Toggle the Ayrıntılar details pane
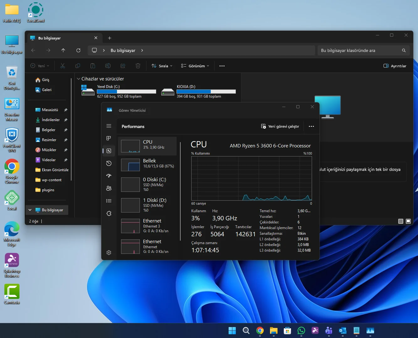The width and height of the screenshot is (418, 338). click(395, 66)
